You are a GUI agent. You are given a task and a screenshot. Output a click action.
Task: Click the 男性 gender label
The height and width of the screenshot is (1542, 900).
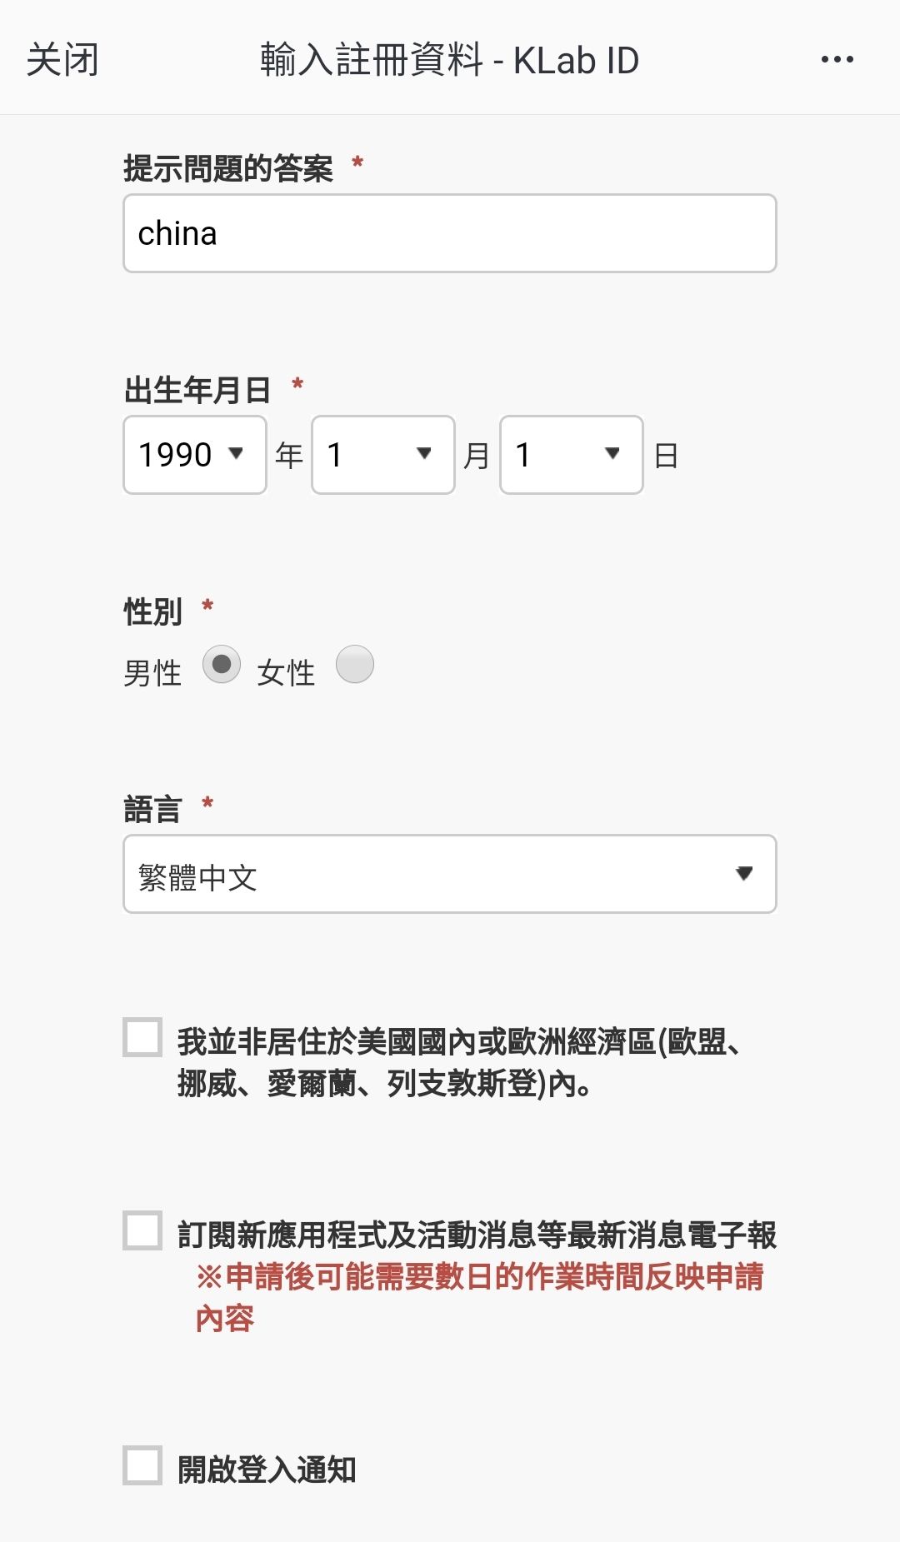(x=152, y=673)
